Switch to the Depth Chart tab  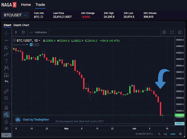21,25
